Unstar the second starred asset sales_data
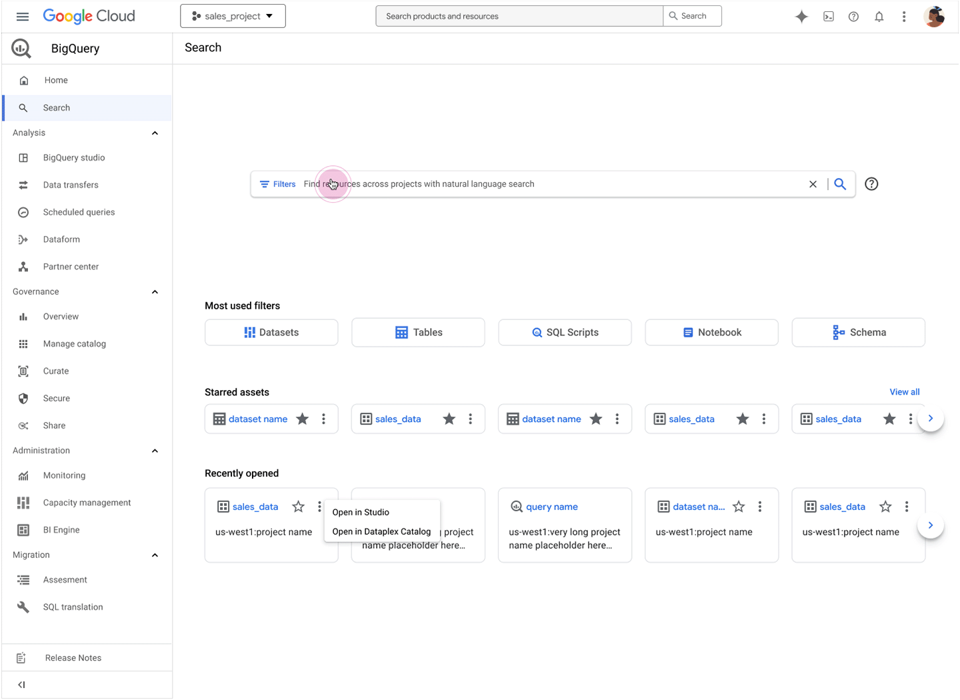The image size is (960, 700). [449, 419]
